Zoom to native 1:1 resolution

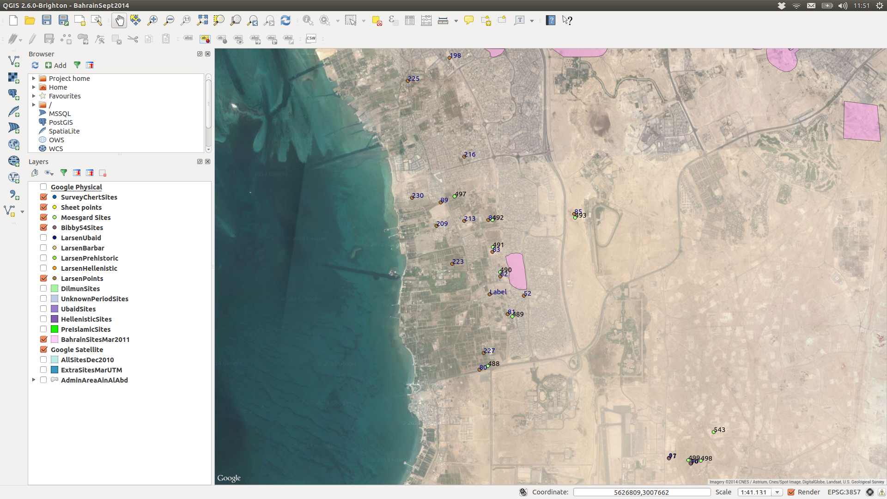[185, 20]
